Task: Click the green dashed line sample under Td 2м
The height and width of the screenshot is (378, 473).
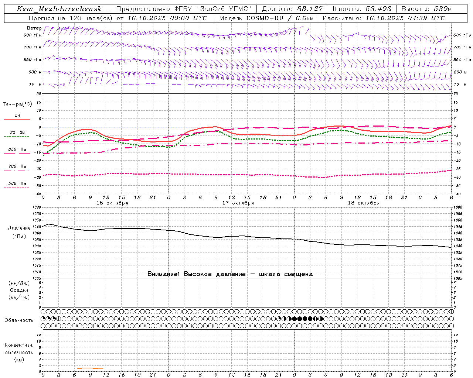Action: click(17, 137)
